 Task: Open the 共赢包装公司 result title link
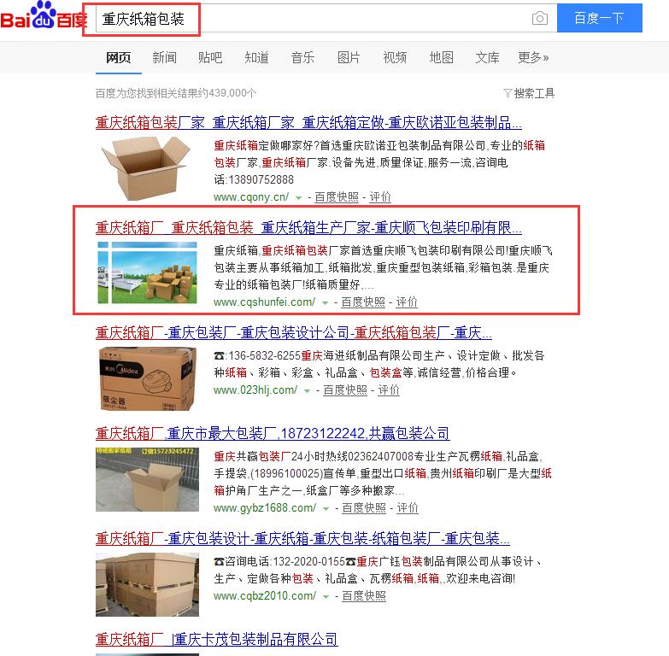(x=273, y=433)
